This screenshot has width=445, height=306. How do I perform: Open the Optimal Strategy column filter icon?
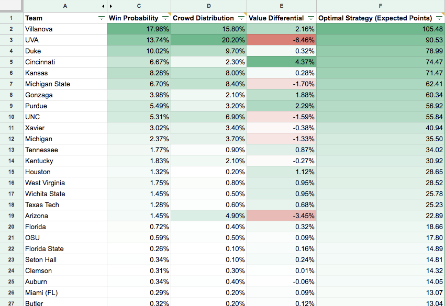coord(439,18)
